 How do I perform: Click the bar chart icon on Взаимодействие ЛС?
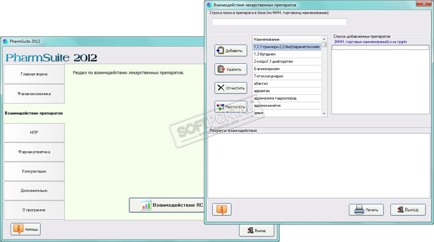click(x=146, y=205)
